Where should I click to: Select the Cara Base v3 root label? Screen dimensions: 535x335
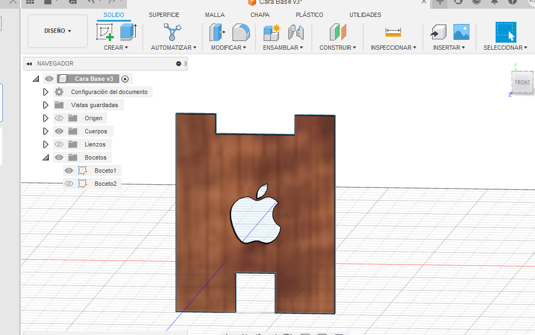pos(94,79)
